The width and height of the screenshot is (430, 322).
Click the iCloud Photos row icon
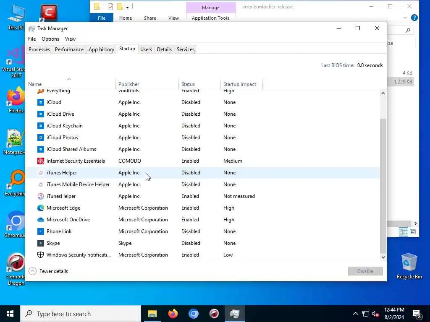pos(41,138)
